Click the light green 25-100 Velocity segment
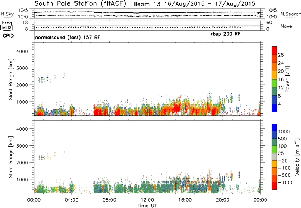Image resolution: width=301 pixels, height=208 pixels. pyautogui.click(x=274, y=149)
